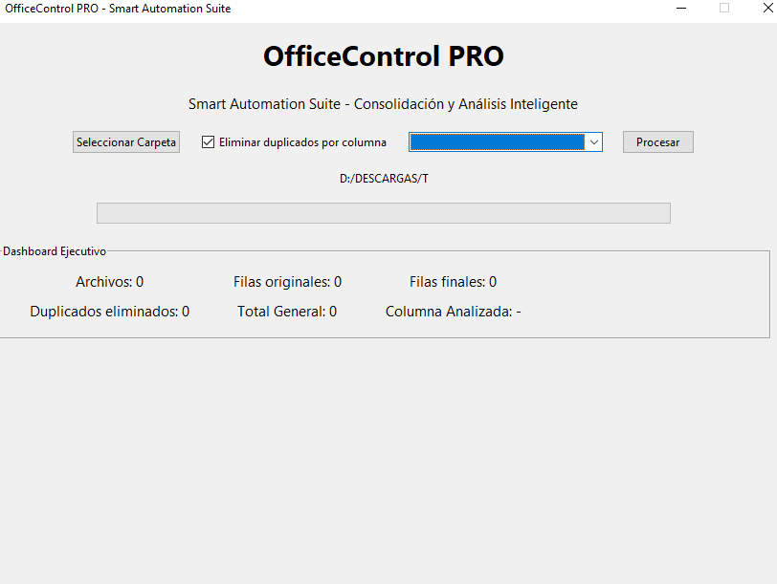Viewport: 777px width, 584px height.
Task: Click the window title bar text
Action: (x=118, y=9)
